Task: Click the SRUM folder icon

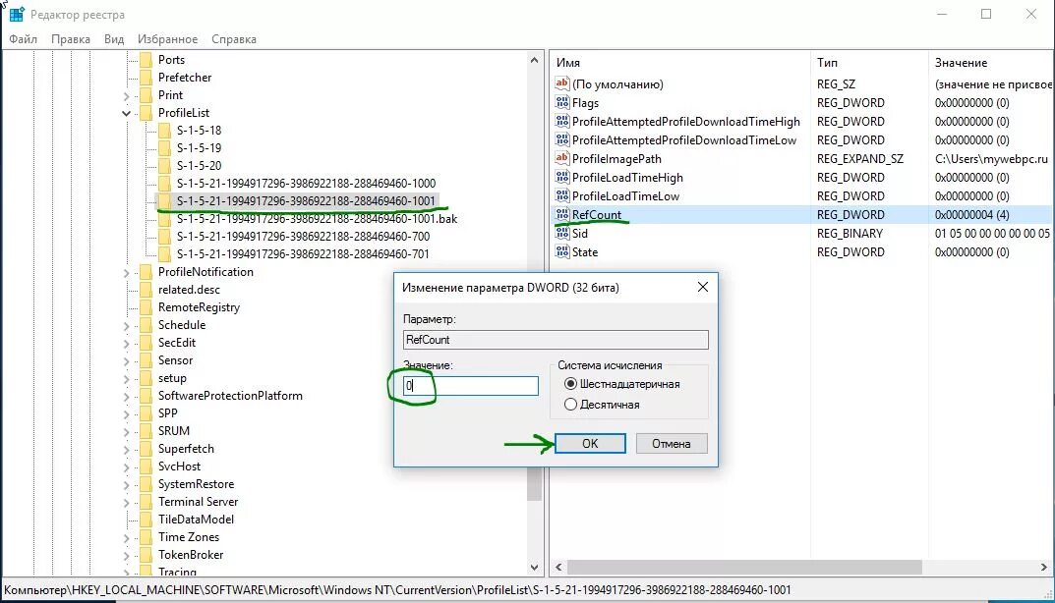Action: [146, 431]
